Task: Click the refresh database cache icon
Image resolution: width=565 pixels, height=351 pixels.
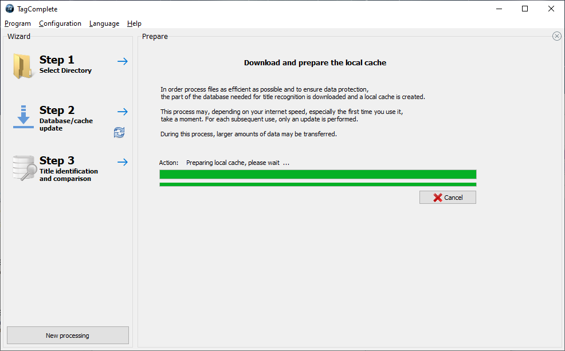Action: click(x=119, y=132)
